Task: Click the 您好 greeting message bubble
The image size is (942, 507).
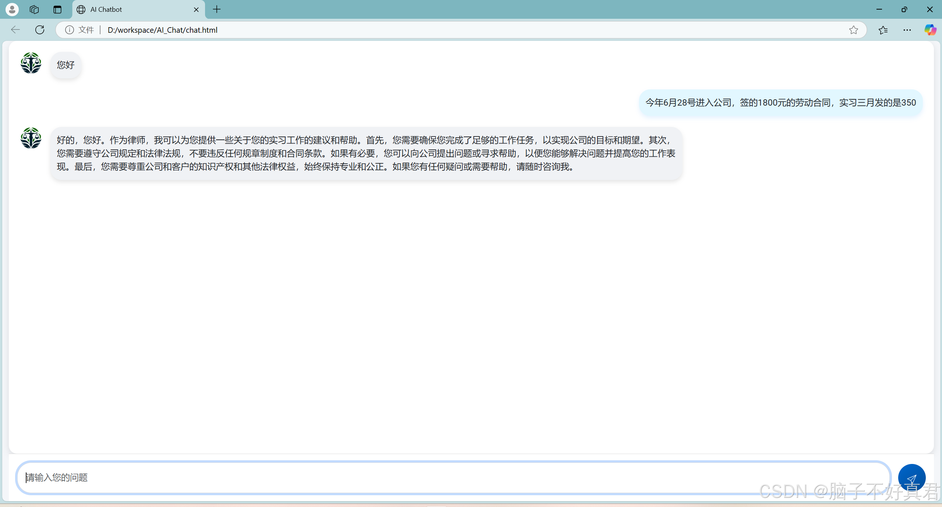Action: (x=66, y=65)
